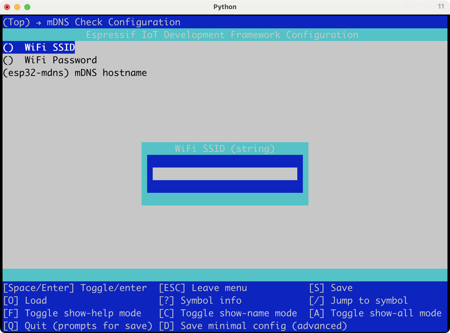Click the [?] Symbol info hint

(x=200, y=300)
